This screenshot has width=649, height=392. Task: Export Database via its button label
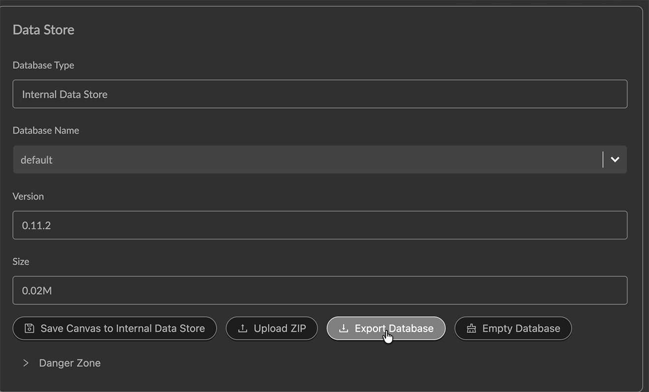tap(394, 329)
